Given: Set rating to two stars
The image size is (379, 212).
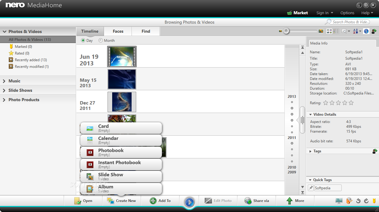Looking at the screenshot, I should tap(332, 103).
